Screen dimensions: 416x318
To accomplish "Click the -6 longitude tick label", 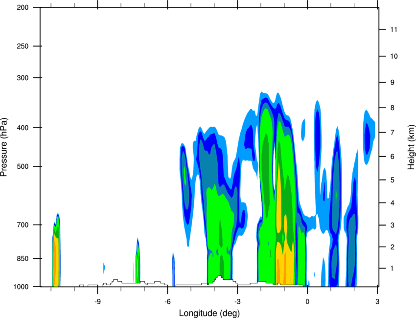I will (x=167, y=302).
